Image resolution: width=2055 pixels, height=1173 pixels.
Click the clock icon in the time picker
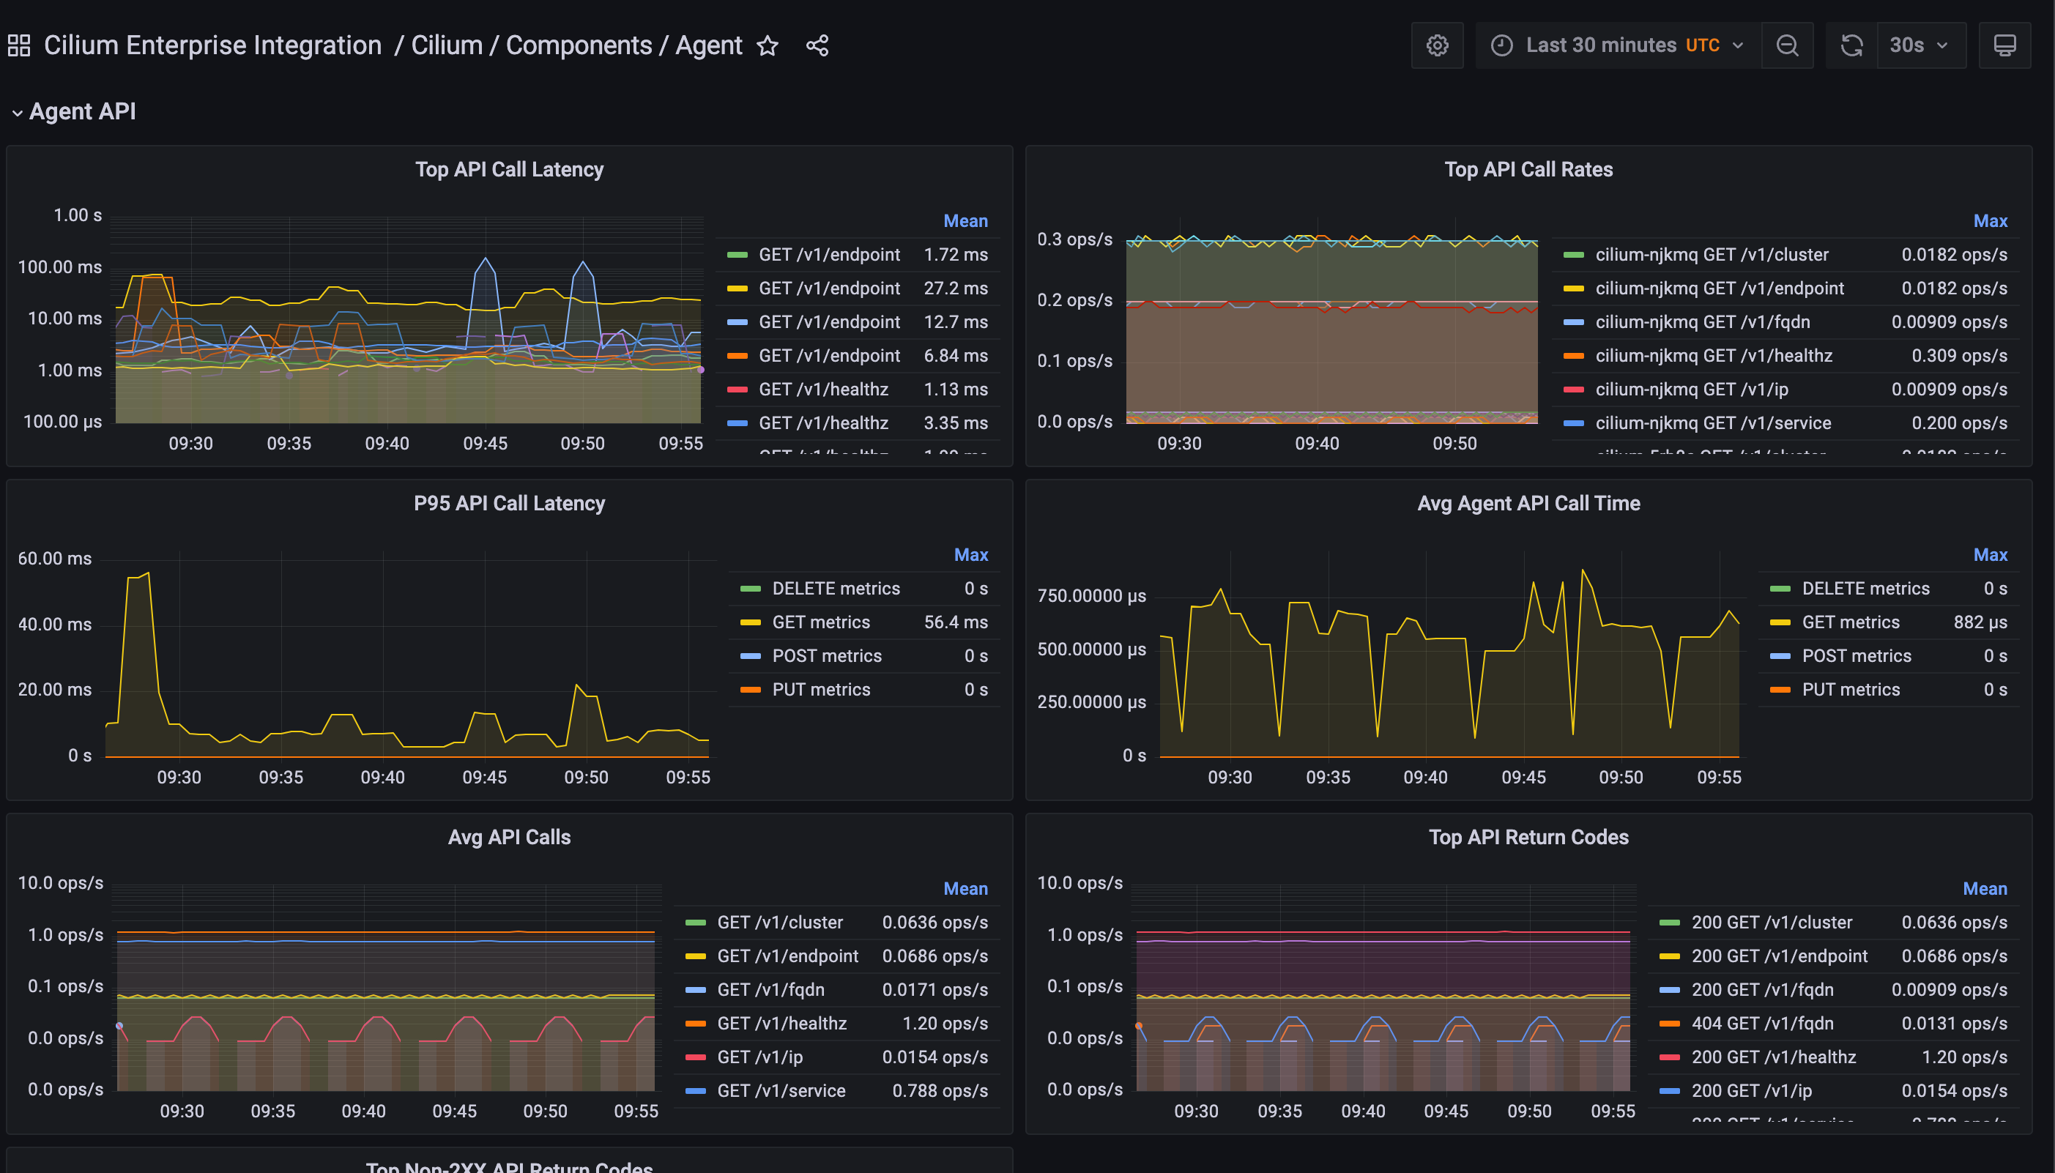point(1504,45)
